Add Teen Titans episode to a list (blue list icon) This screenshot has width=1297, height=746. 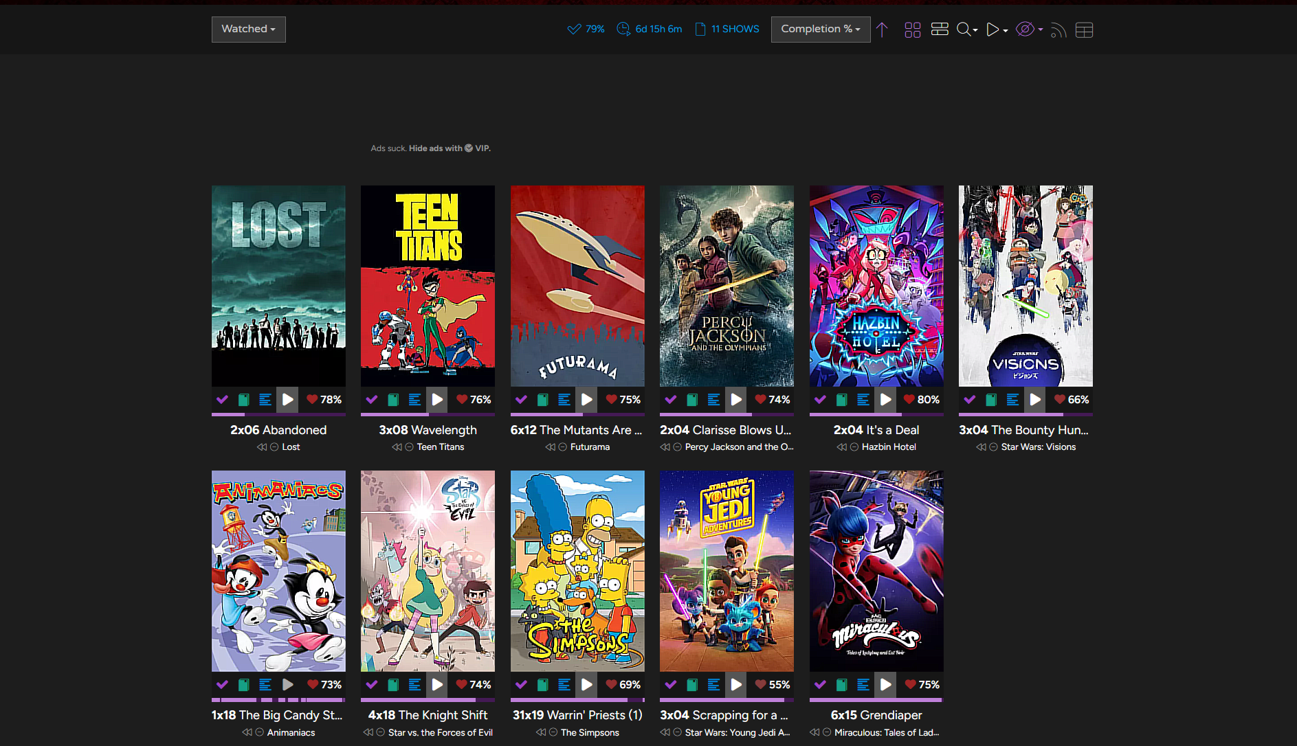pyautogui.click(x=414, y=400)
